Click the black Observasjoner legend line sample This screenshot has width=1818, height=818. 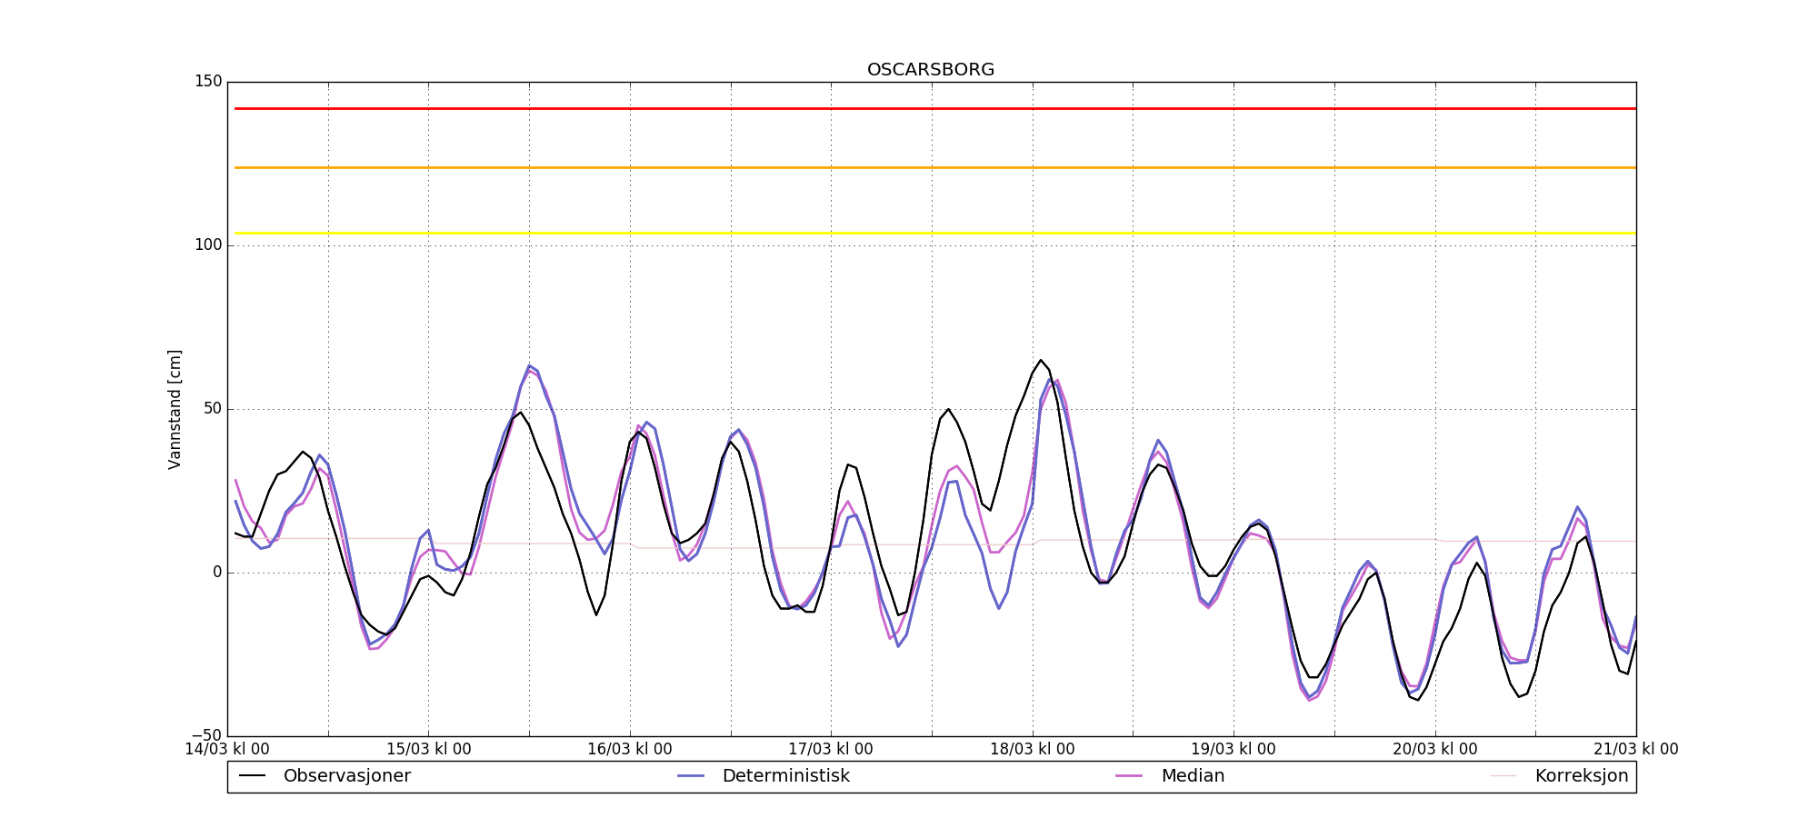[x=252, y=776]
